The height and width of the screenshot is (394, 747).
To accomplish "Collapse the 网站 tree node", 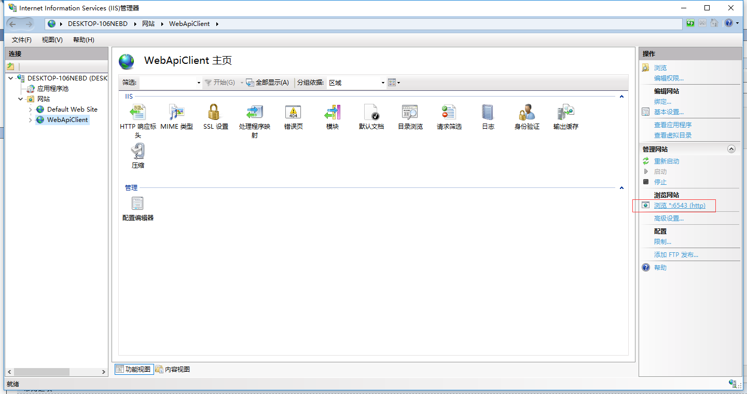I will pos(21,99).
